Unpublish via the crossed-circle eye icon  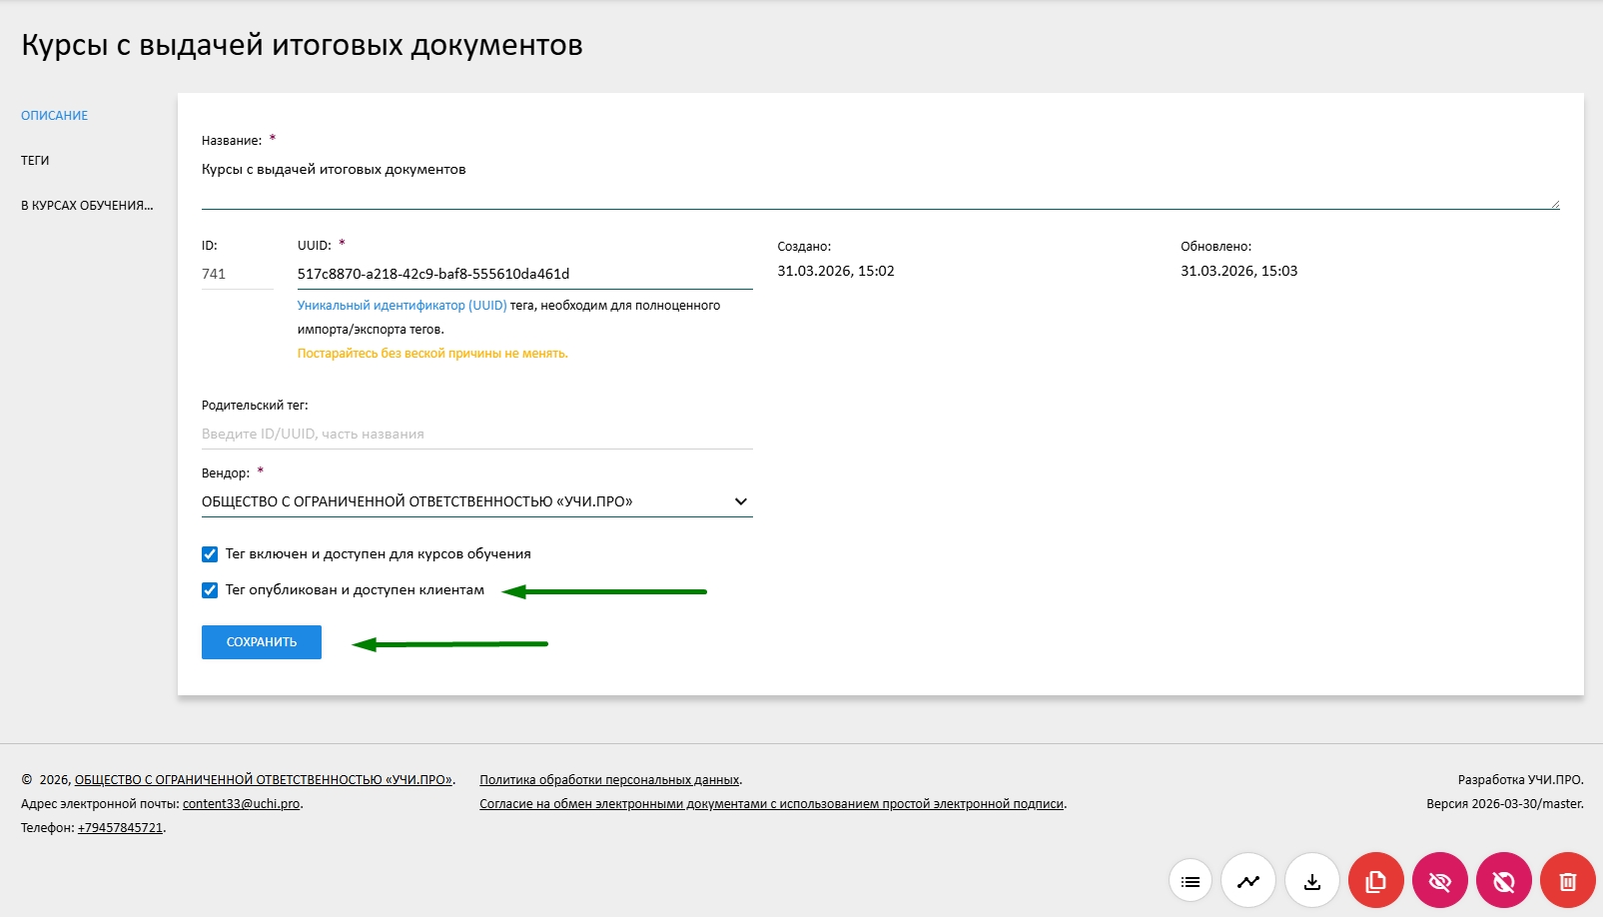pyautogui.click(x=1503, y=880)
